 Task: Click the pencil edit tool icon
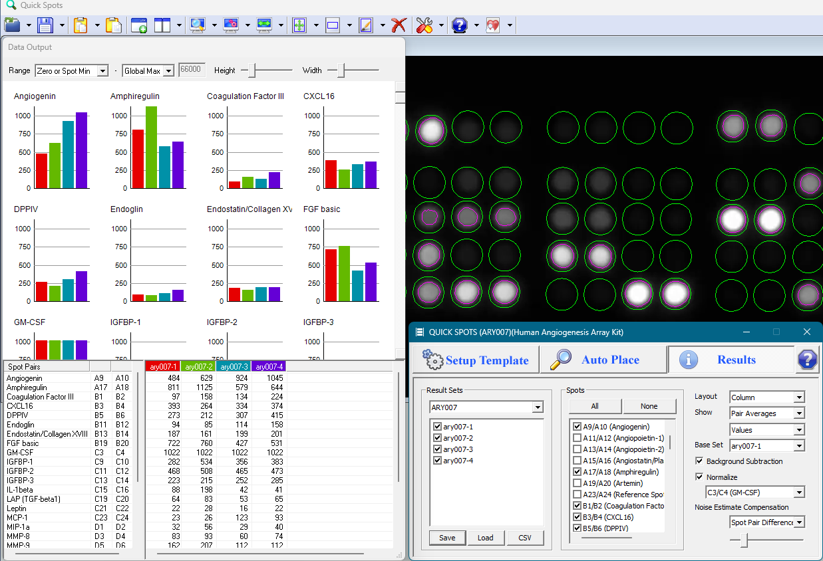(366, 25)
